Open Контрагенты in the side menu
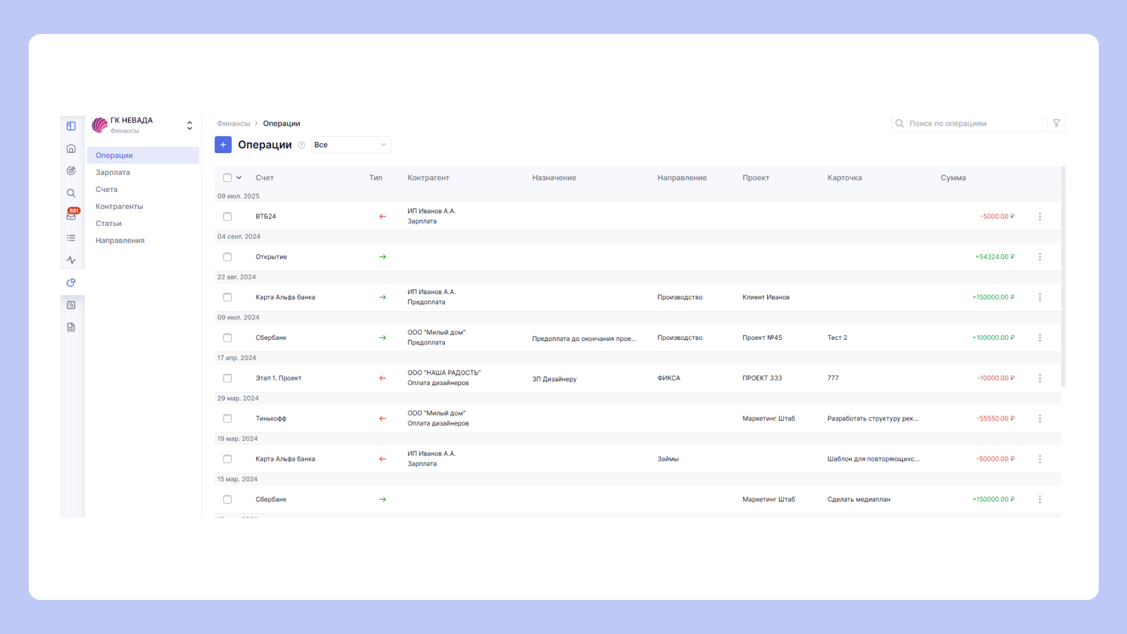Image resolution: width=1127 pixels, height=634 pixels. point(119,207)
